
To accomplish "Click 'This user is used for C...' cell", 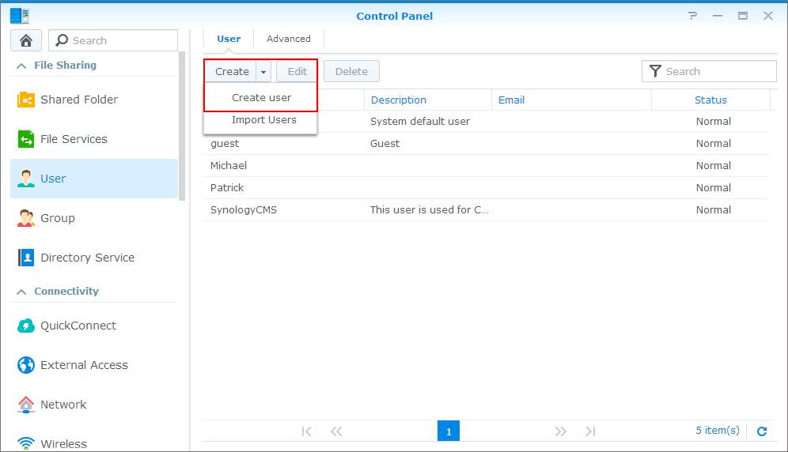I will click(x=429, y=210).
